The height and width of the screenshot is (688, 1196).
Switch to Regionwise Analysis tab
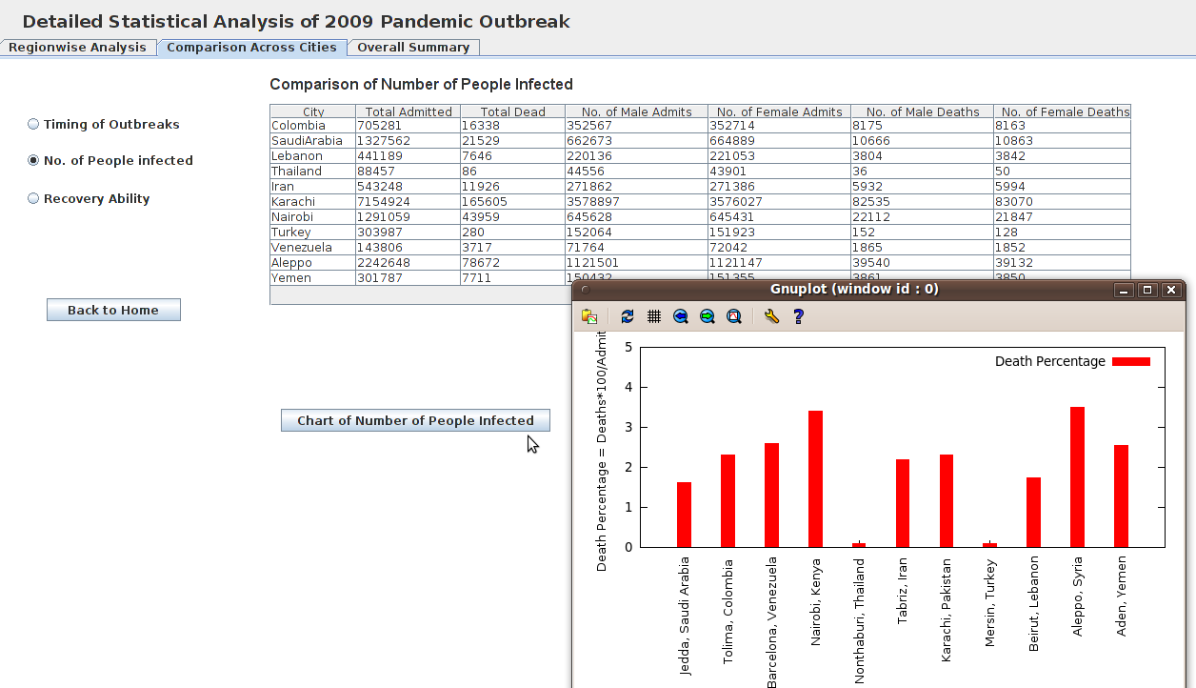pos(78,48)
